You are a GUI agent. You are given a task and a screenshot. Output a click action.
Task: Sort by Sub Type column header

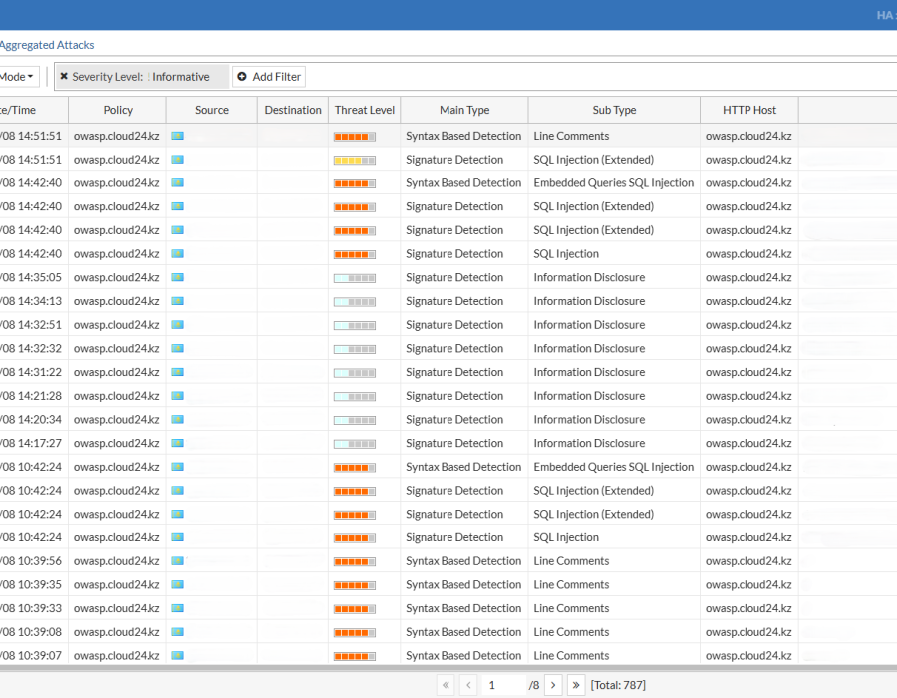[x=614, y=110]
